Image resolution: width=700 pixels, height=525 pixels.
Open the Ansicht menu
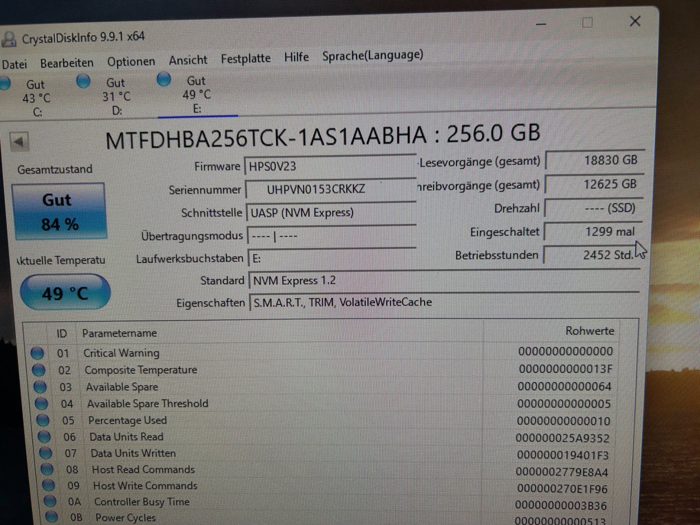coord(188,60)
